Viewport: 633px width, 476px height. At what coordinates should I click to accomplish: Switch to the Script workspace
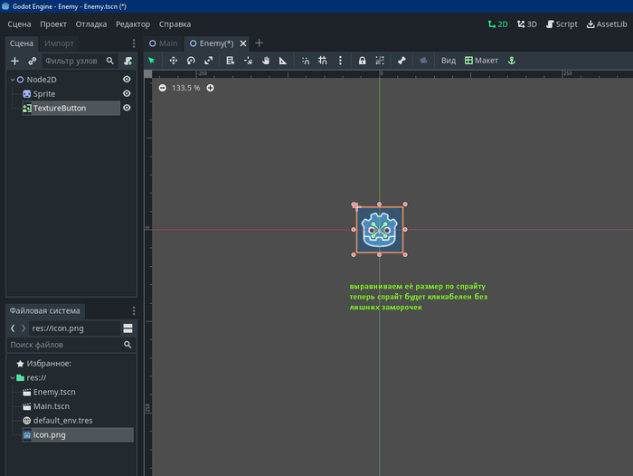coord(562,24)
